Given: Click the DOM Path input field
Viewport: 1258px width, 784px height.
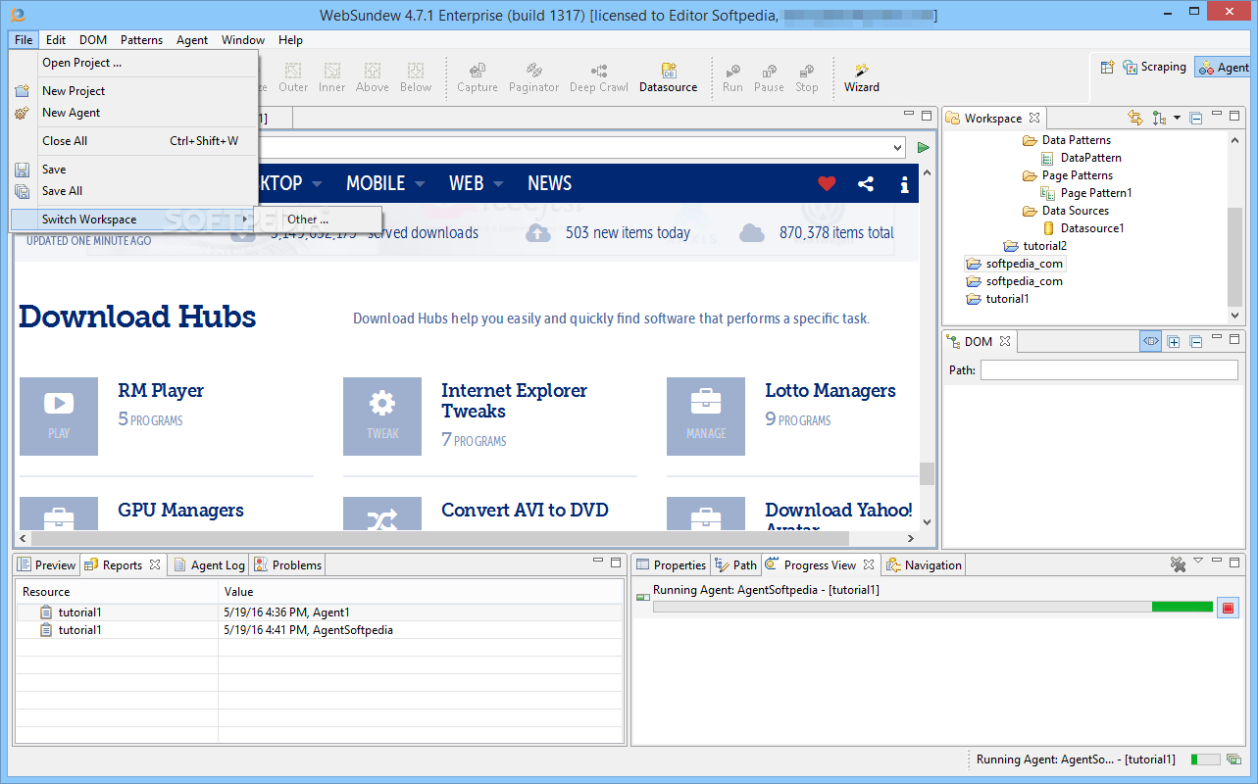Looking at the screenshot, I should click(x=1109, y=370).
